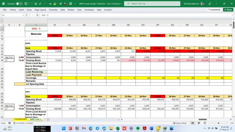
Task: Click the pen ribbon display icon in title bar
Action: pyautogui.click(x=210, y=3)
